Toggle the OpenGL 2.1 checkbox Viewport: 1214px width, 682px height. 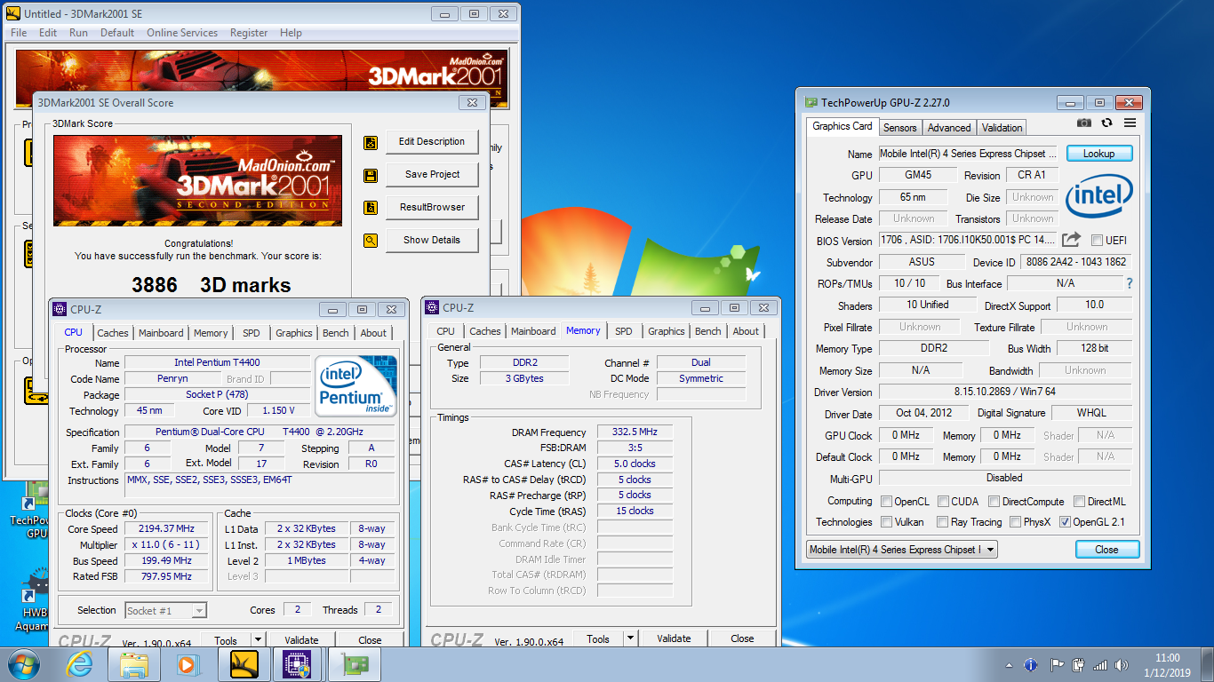tap(1065, 522)
